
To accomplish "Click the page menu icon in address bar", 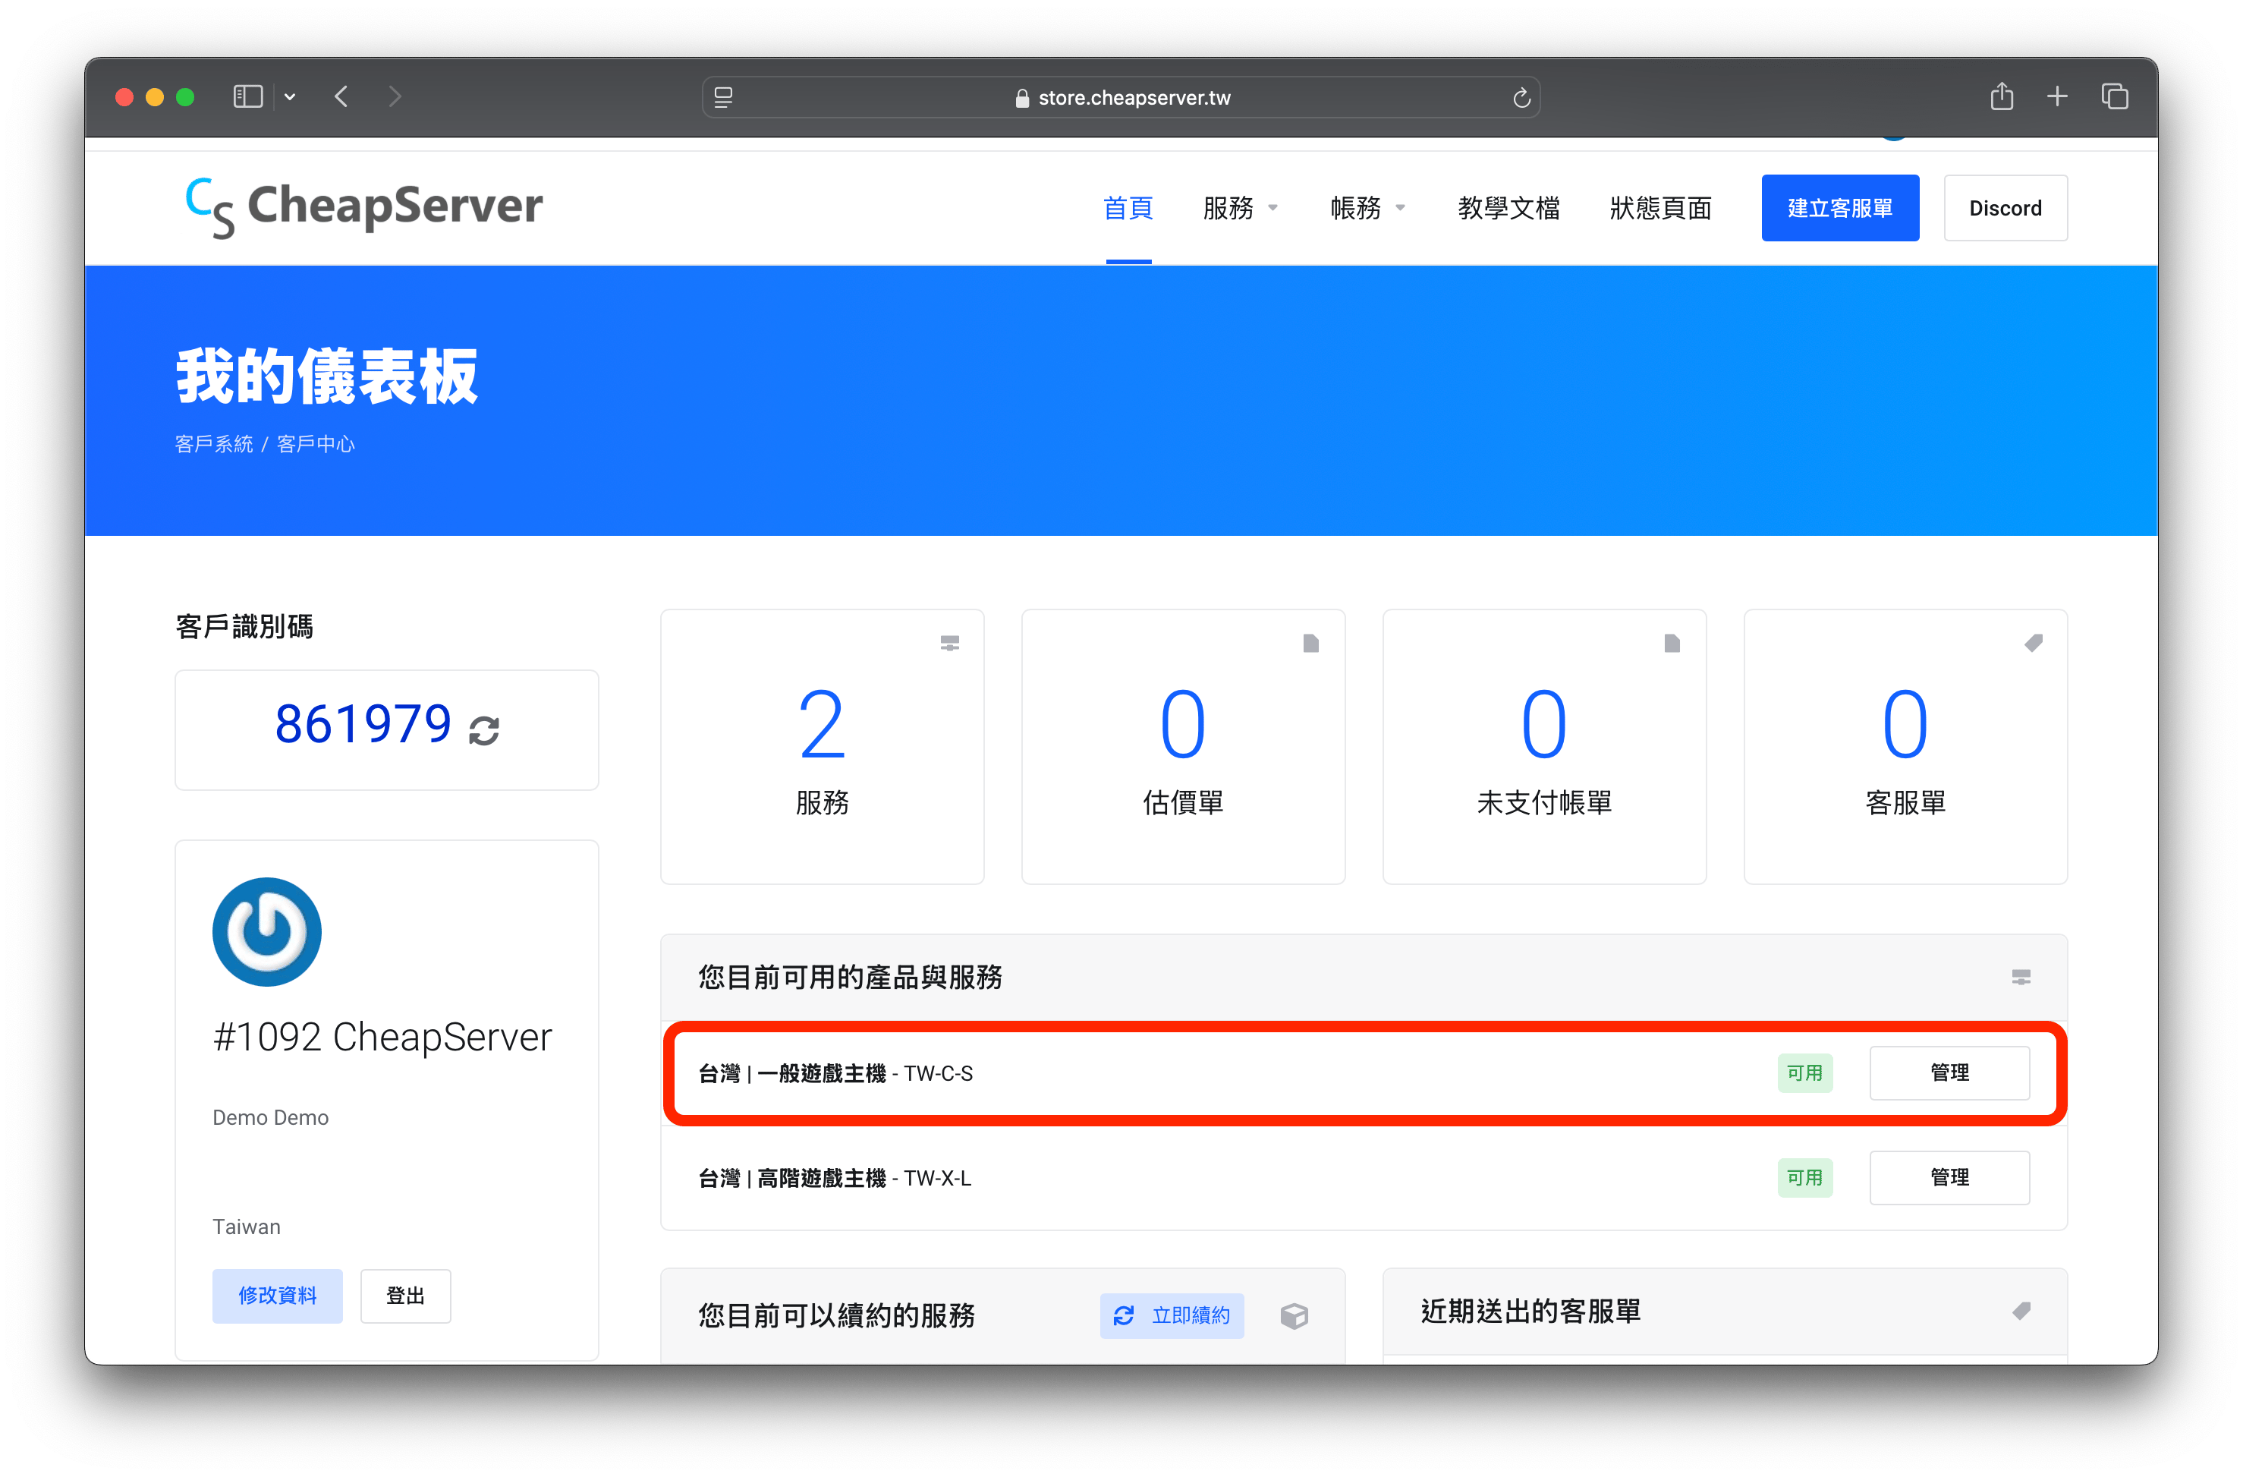I will click(723, 98).
